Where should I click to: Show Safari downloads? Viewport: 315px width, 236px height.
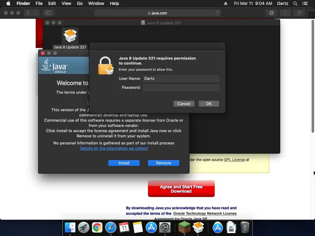[x=272, y=13]
